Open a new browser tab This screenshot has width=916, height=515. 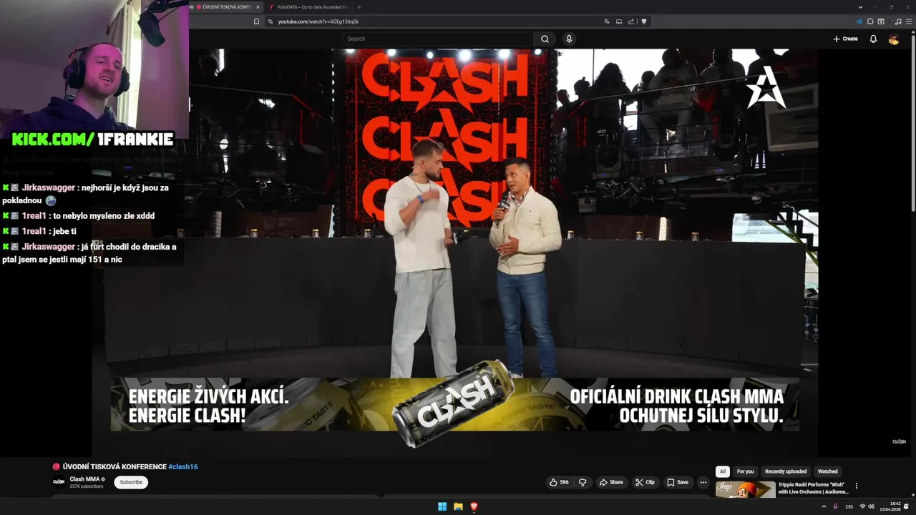[x=359, y=7]
